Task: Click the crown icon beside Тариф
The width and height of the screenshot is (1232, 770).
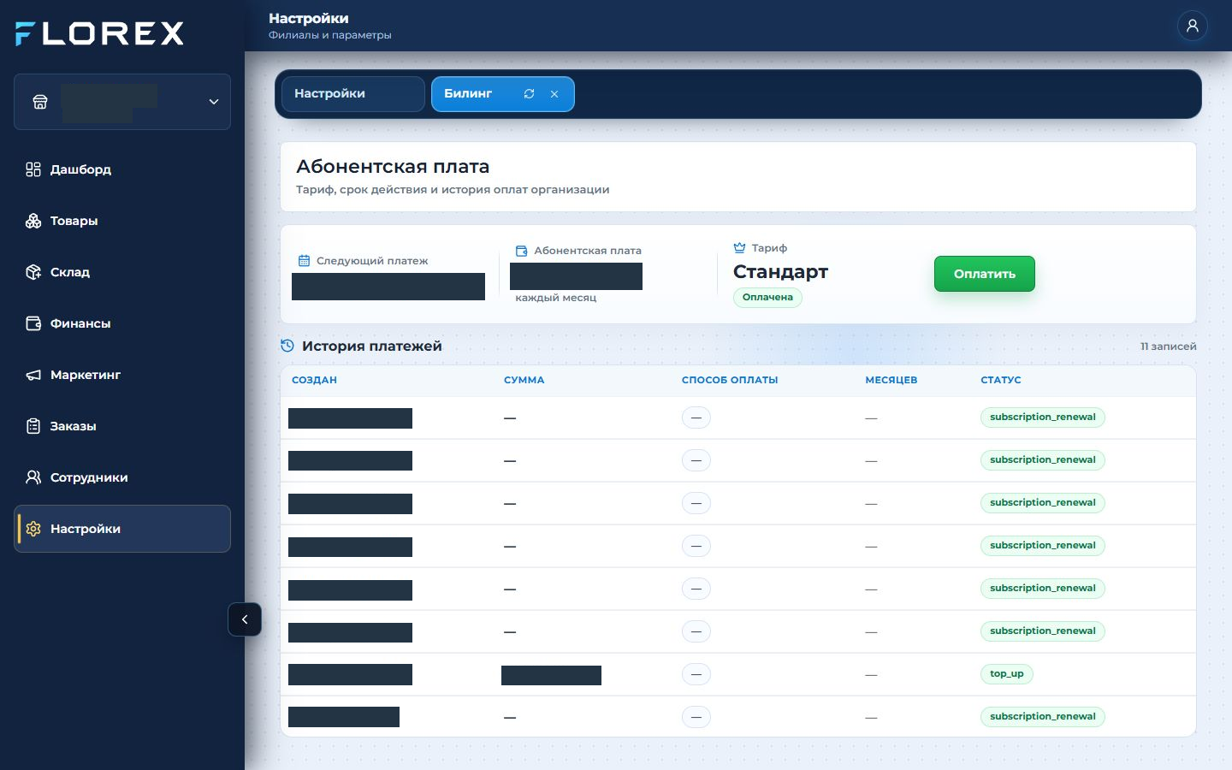Action: (x=739, y=248)
